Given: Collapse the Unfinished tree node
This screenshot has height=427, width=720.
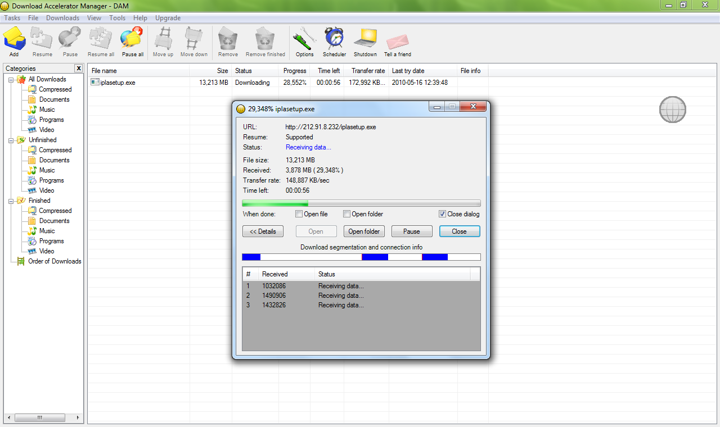Looking at the screenshot, I should 11,140.
